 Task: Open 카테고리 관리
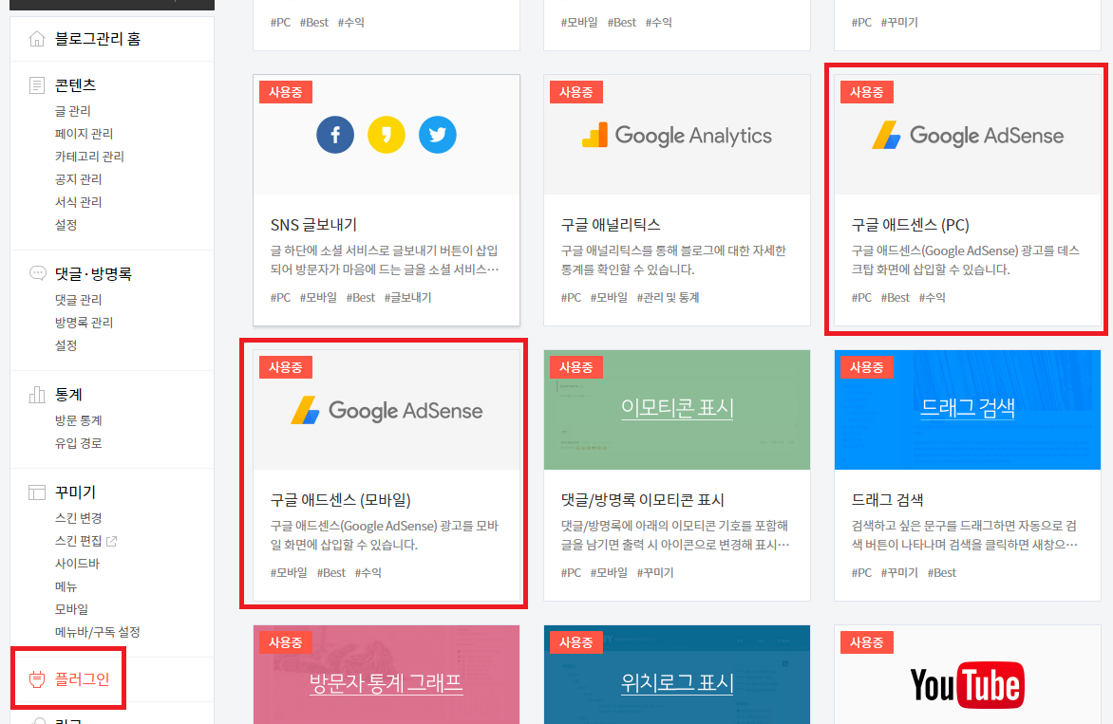click(89, 156)
